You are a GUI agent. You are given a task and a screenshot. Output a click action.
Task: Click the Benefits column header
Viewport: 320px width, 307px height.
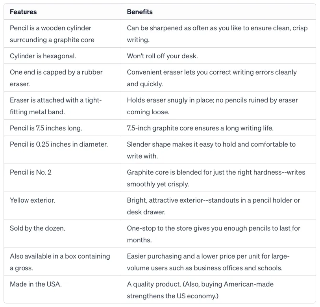click(140, 12)
